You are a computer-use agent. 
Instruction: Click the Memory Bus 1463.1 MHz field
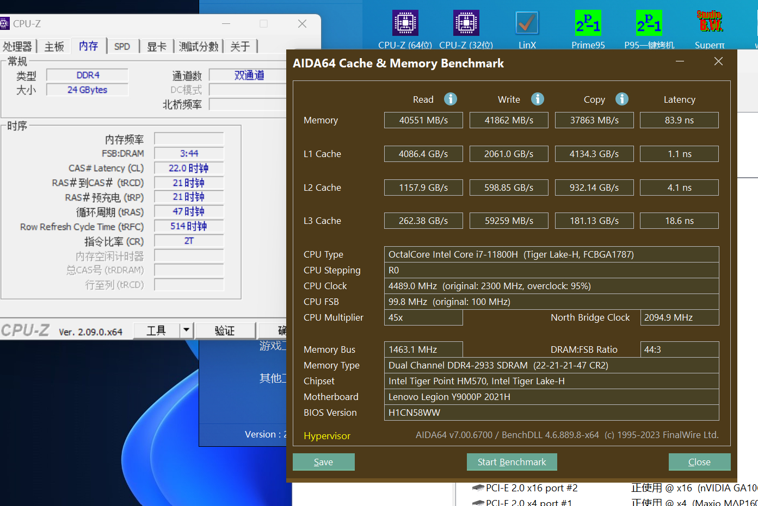[423, 349]
